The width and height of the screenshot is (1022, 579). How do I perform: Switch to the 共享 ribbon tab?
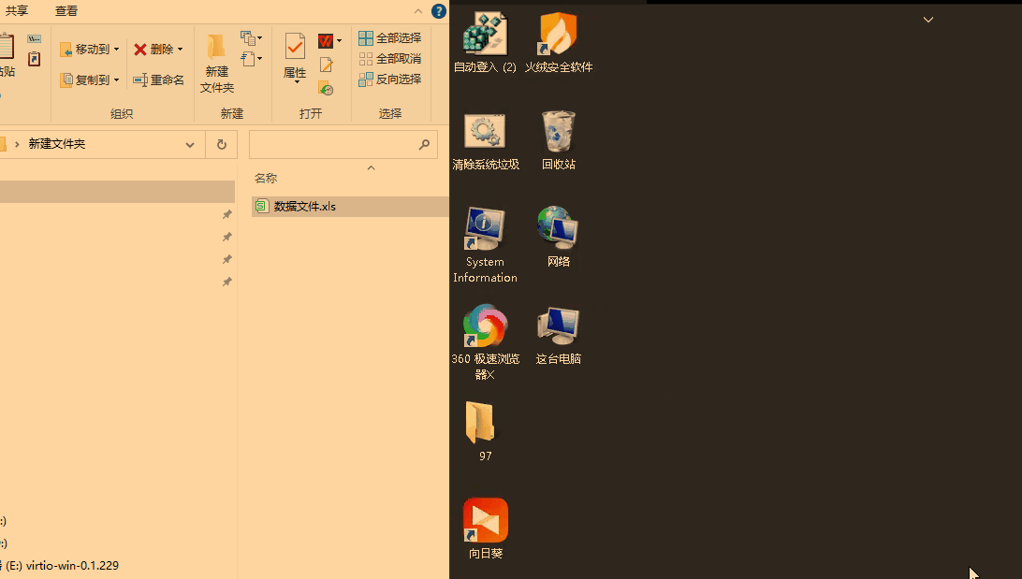pyautogui.click(x=17, y=11)
